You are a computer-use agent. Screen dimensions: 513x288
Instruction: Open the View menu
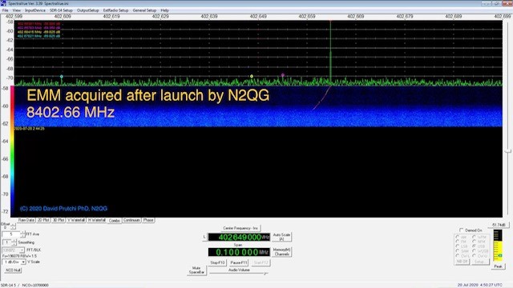click(16, 10)
